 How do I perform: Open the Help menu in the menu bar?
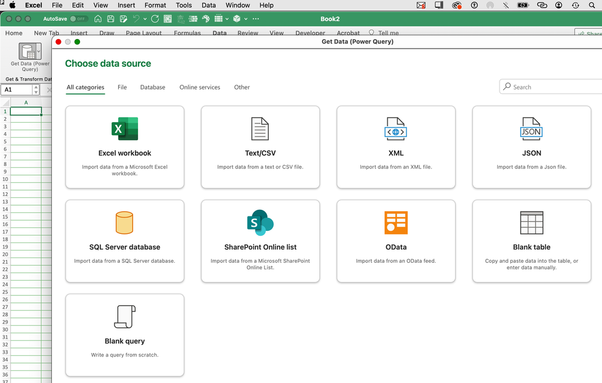(266, 5)
